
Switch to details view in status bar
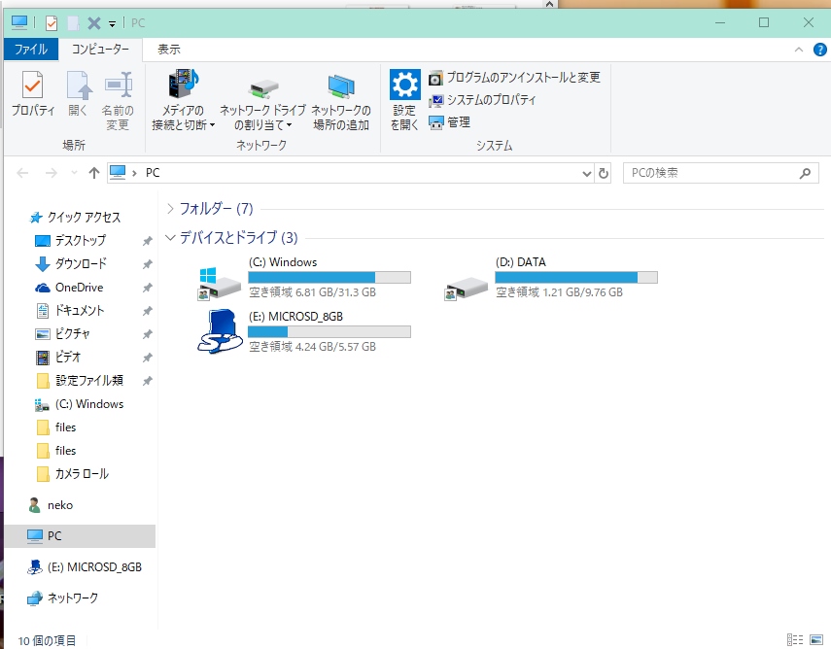click(x=795, y=640)
